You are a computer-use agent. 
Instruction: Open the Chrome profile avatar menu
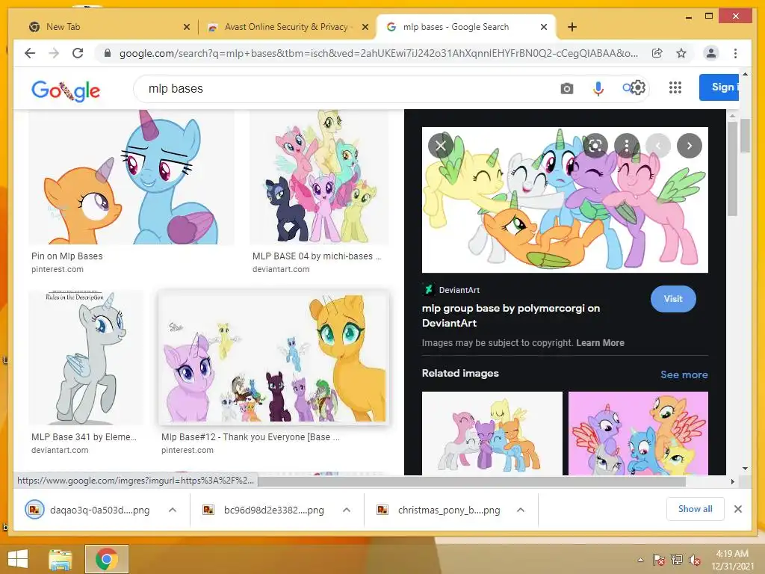point(711,53)
